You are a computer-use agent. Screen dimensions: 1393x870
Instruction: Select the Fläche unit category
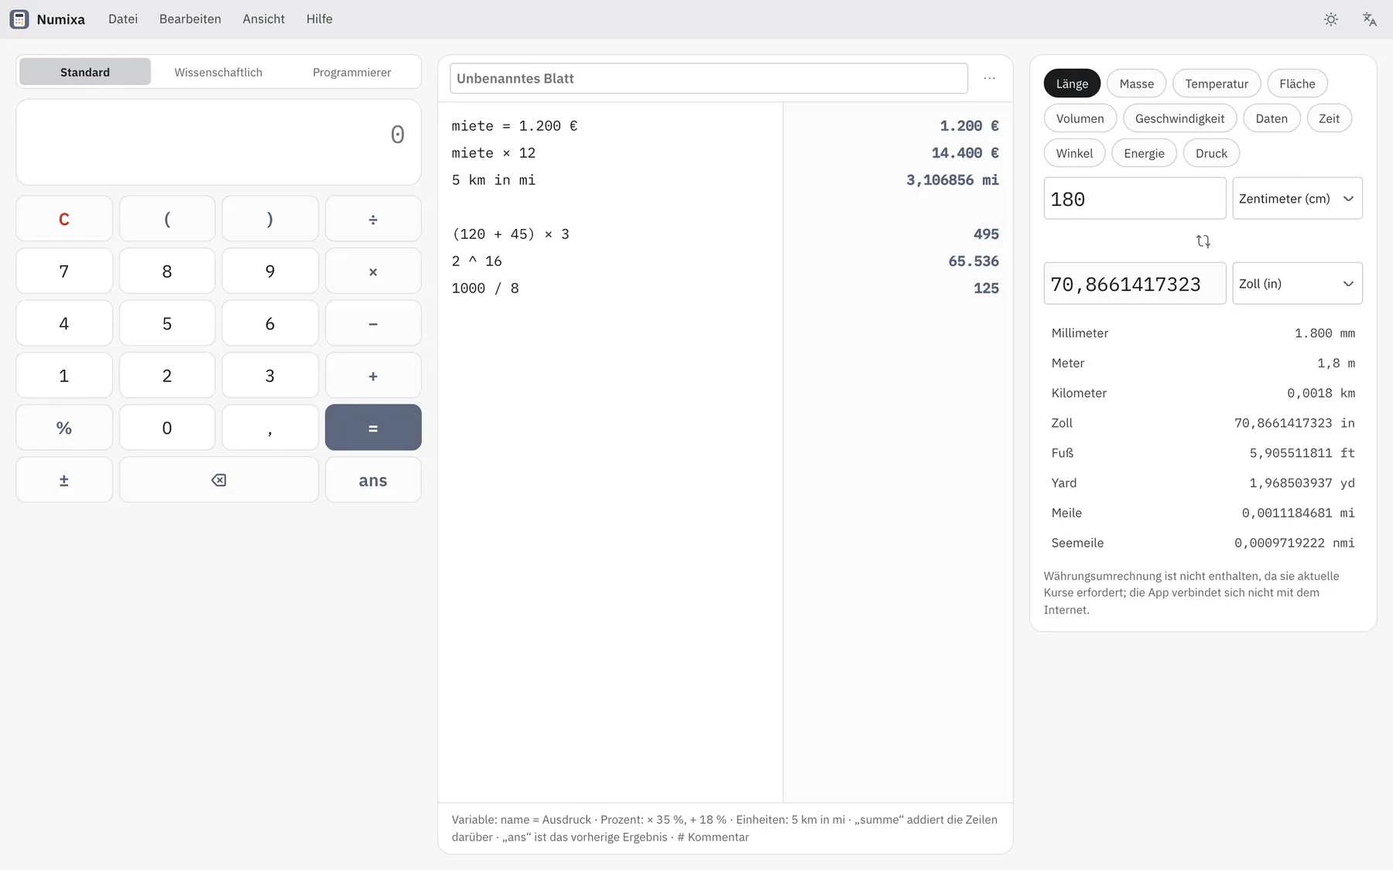[1298, 84]
